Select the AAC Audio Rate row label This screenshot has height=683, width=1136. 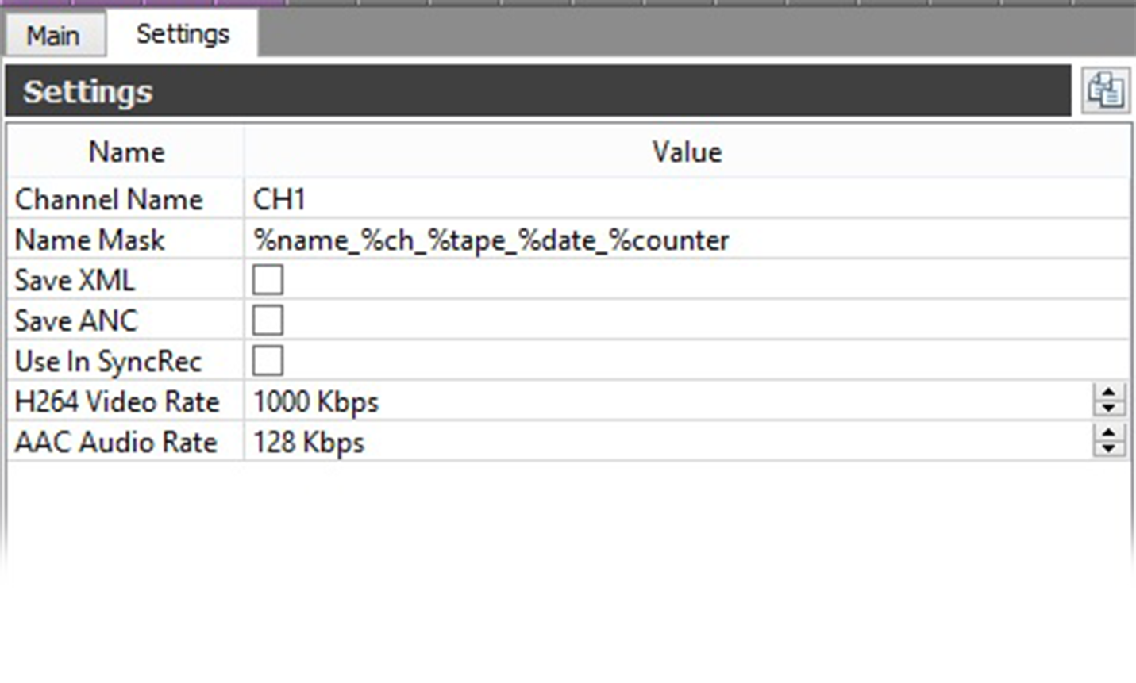[116, 442]
